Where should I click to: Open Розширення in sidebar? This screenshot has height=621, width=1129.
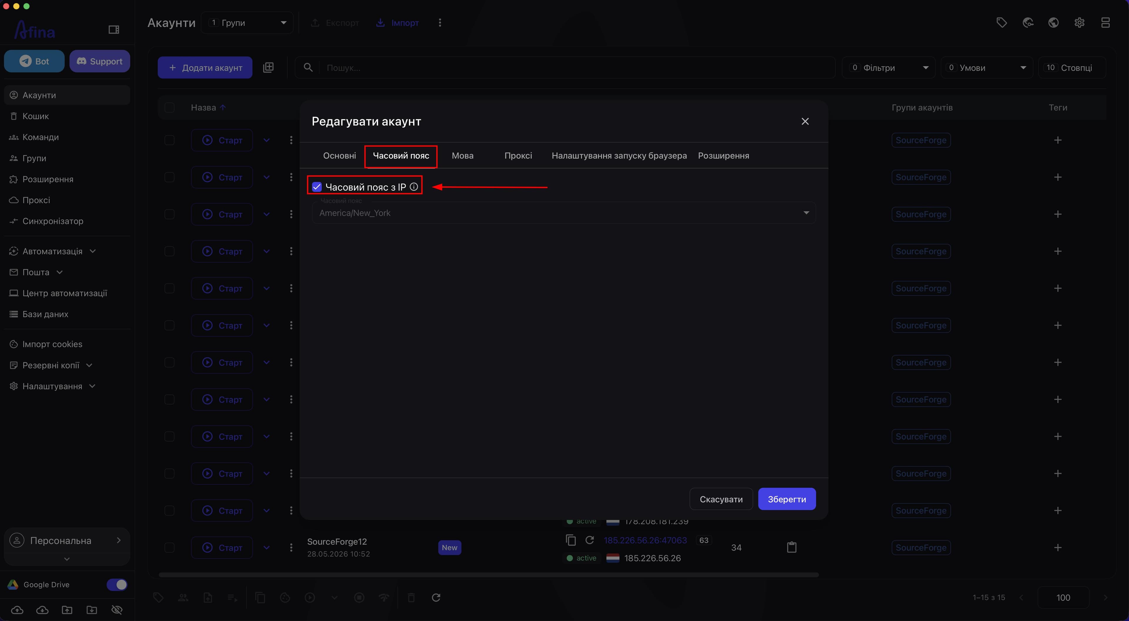point(67,179)
